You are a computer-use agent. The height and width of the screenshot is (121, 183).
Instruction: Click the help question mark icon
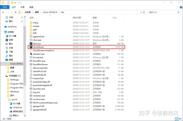click(181, 7)
